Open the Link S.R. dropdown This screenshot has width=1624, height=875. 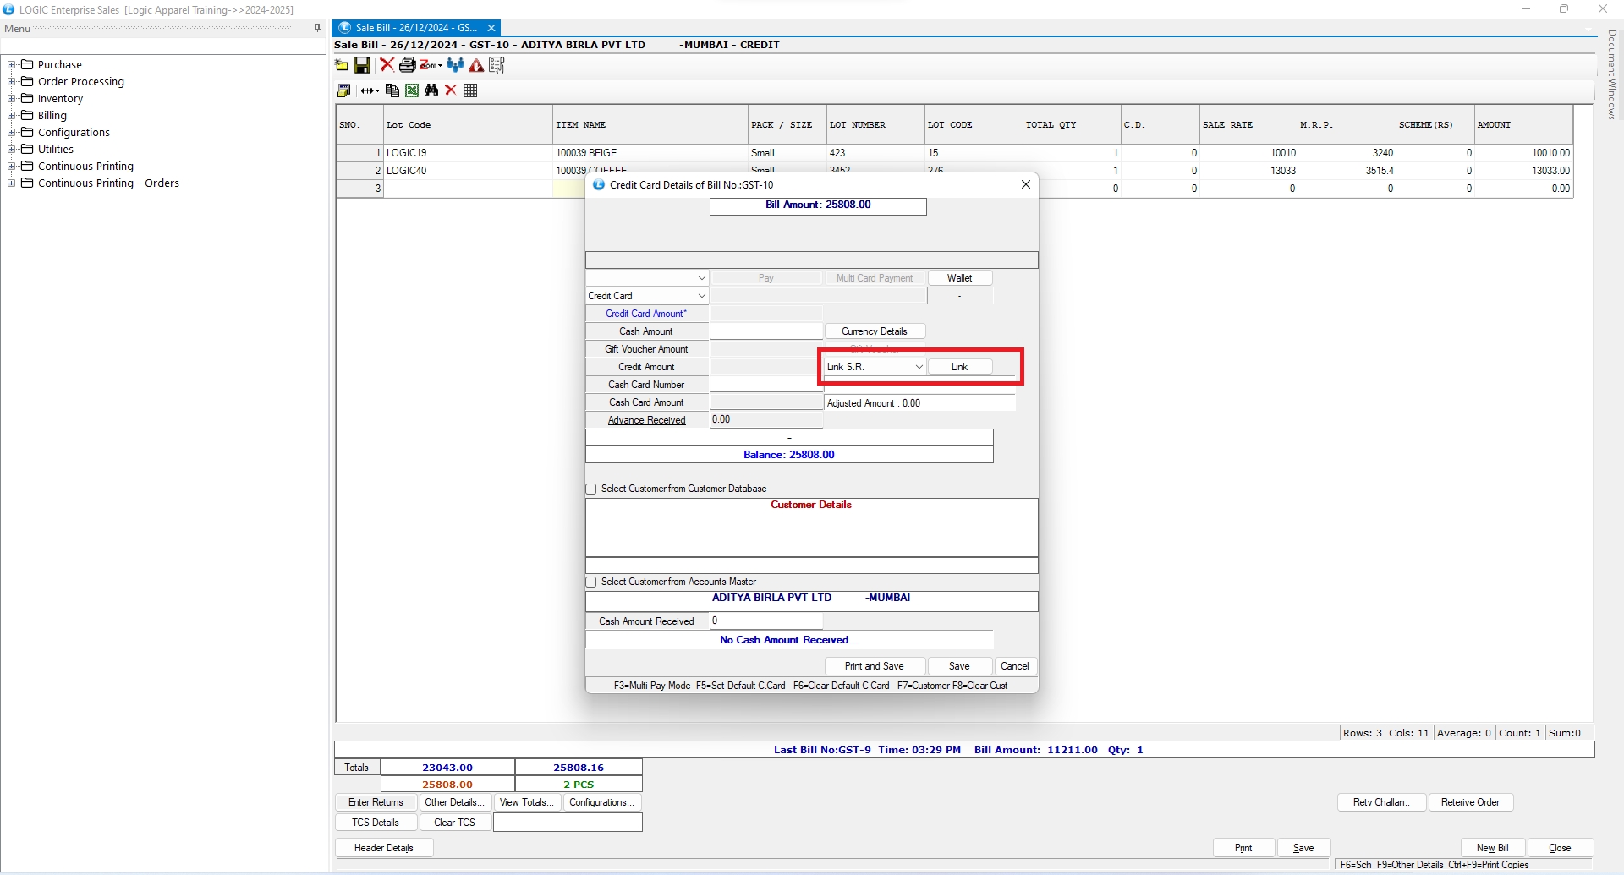[919, 367]
